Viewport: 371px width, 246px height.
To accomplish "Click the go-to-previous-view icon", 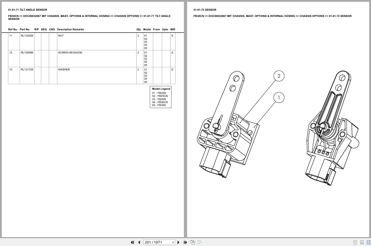I will pos(193,242).
